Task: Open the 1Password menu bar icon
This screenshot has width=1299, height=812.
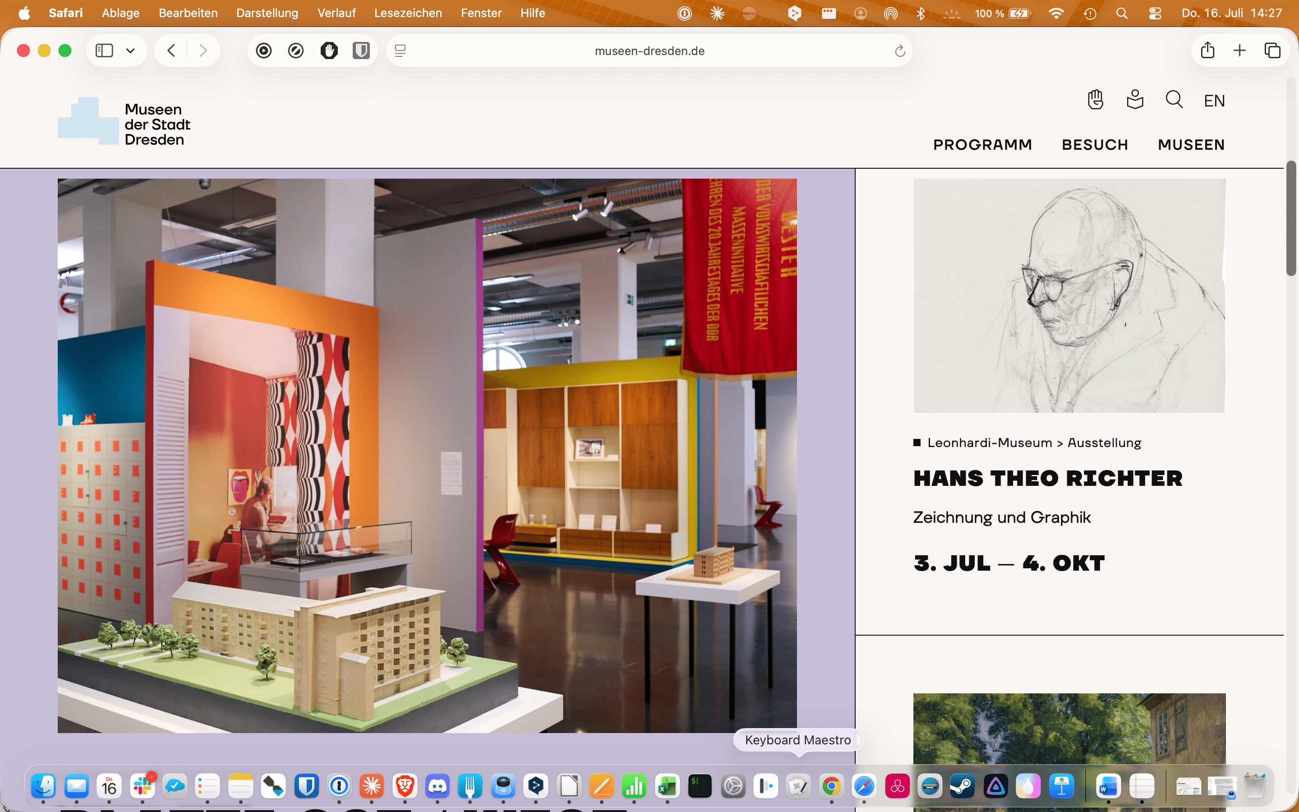Action: [684, 14]
